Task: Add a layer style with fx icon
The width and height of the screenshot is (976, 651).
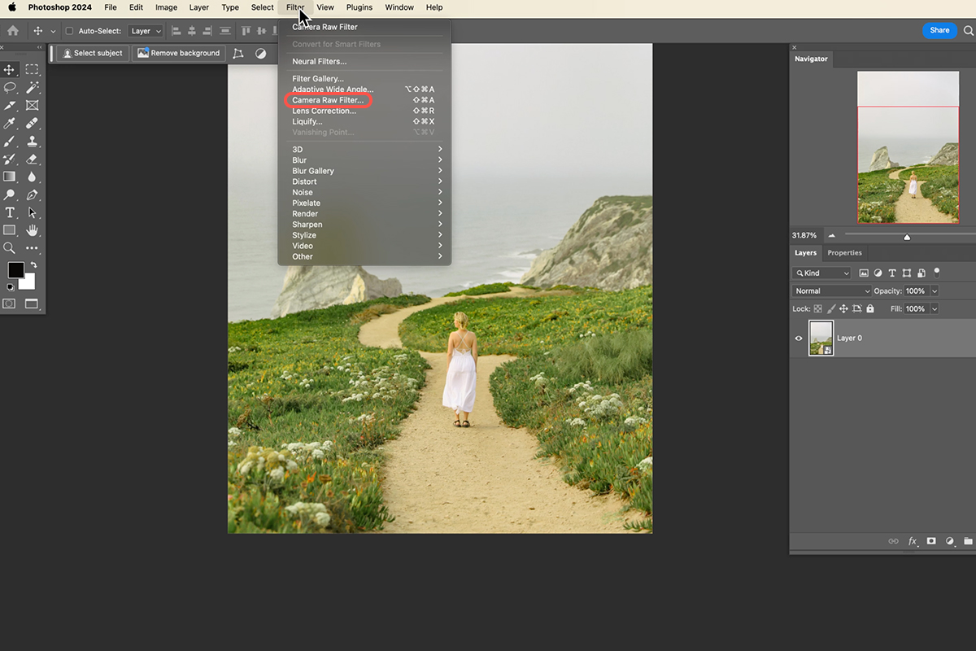Action: click(913, 541)
